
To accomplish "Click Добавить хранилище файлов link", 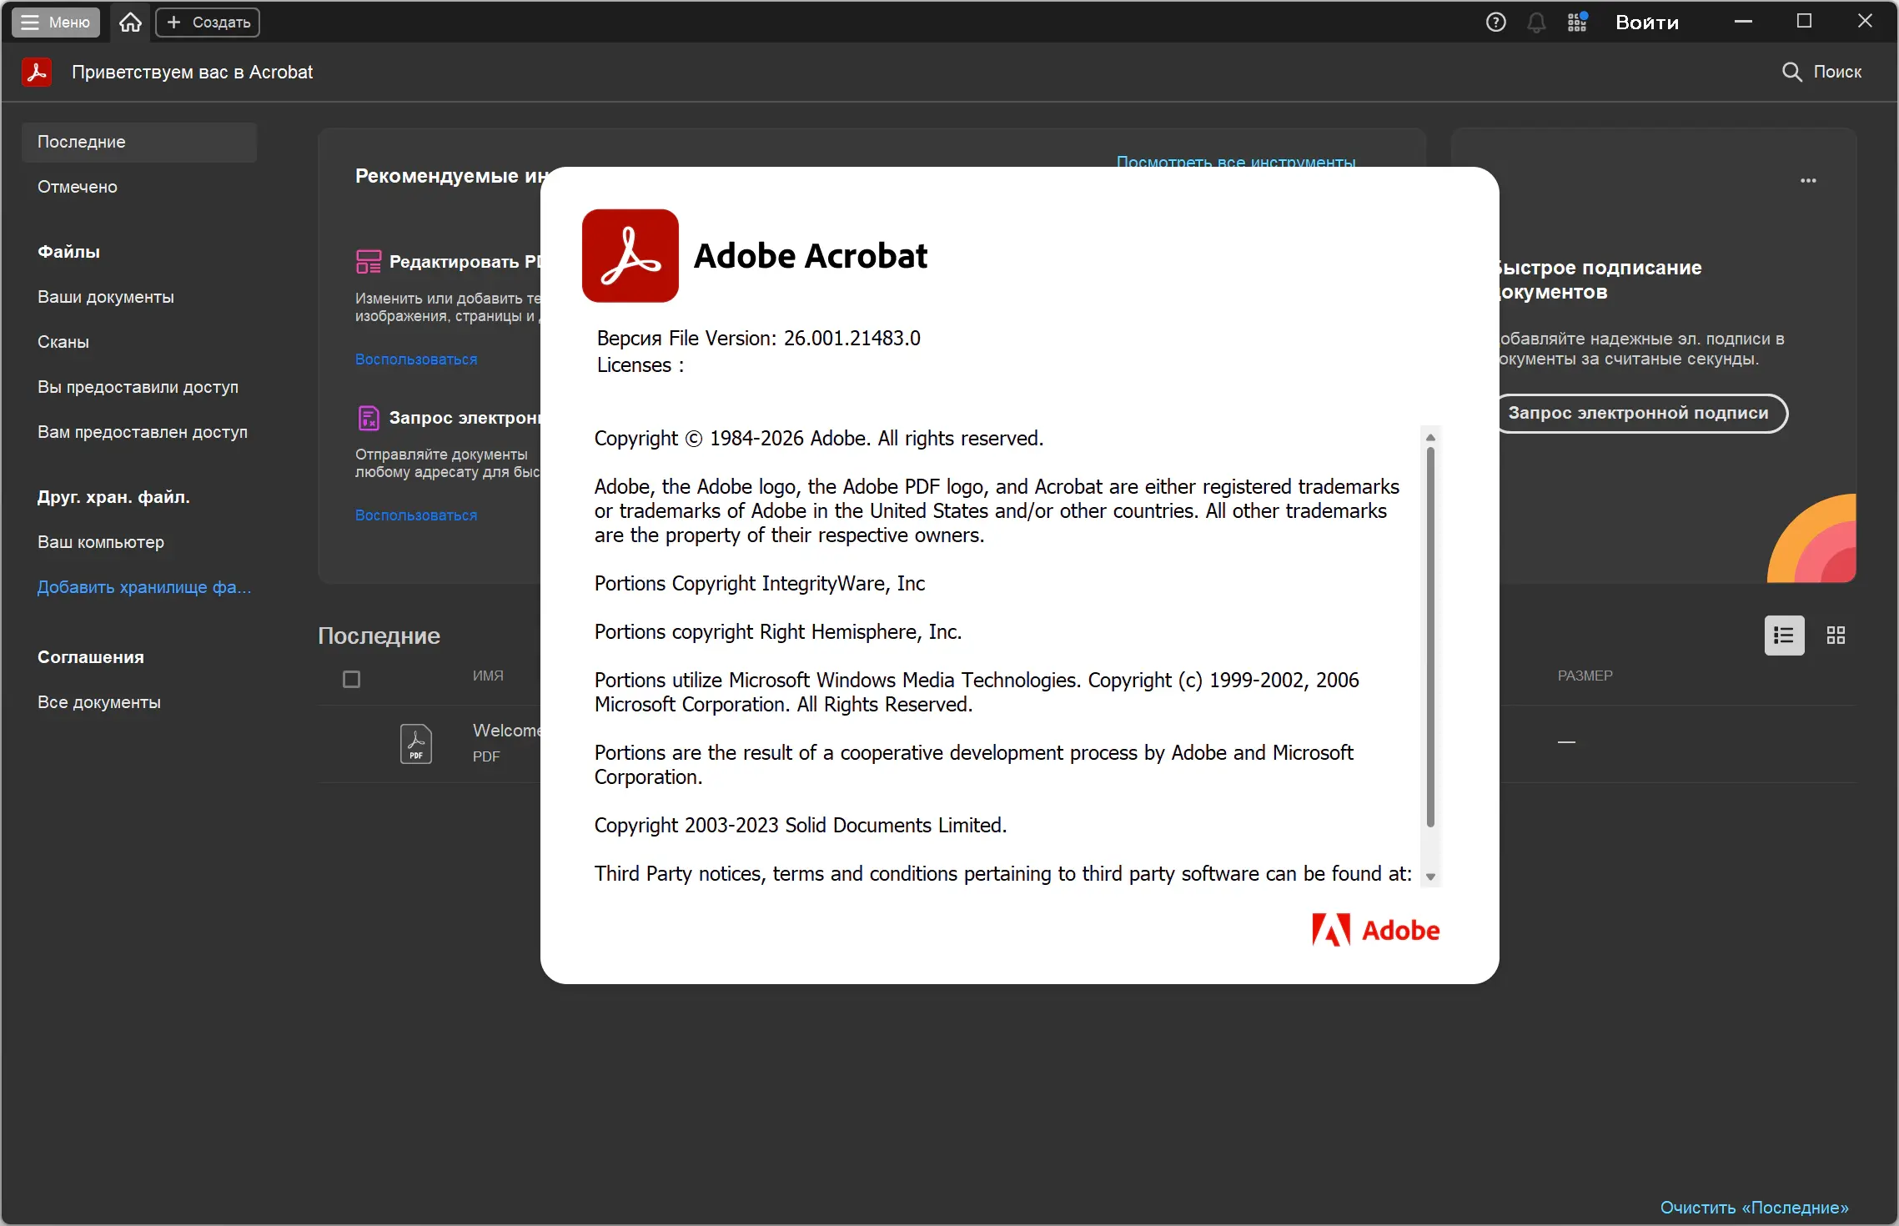I will coord(143,587).
